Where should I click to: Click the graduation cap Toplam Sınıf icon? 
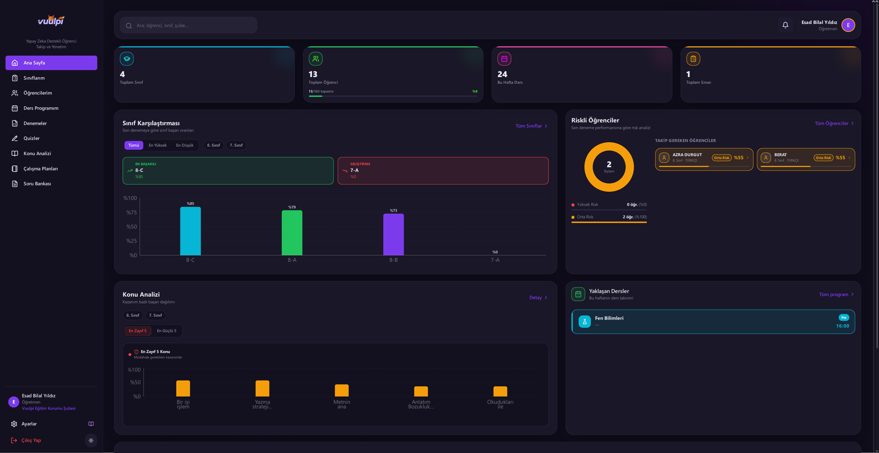pyautogui.click(x=127, y=59)
